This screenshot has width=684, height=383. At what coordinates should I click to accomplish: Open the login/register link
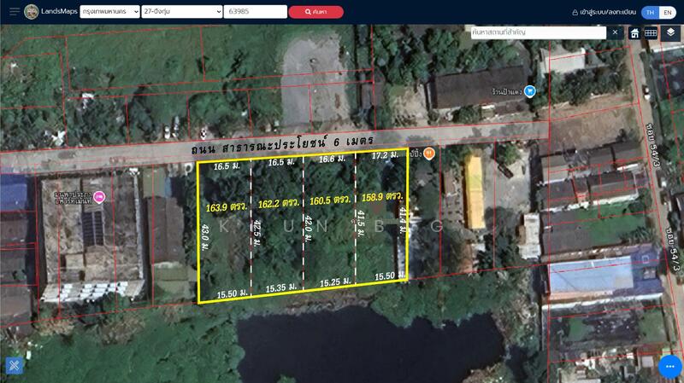pos(604,12)
